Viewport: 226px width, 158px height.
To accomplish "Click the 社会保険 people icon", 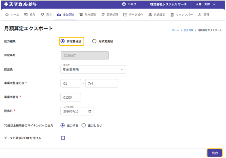I will (x=59, y=15).
